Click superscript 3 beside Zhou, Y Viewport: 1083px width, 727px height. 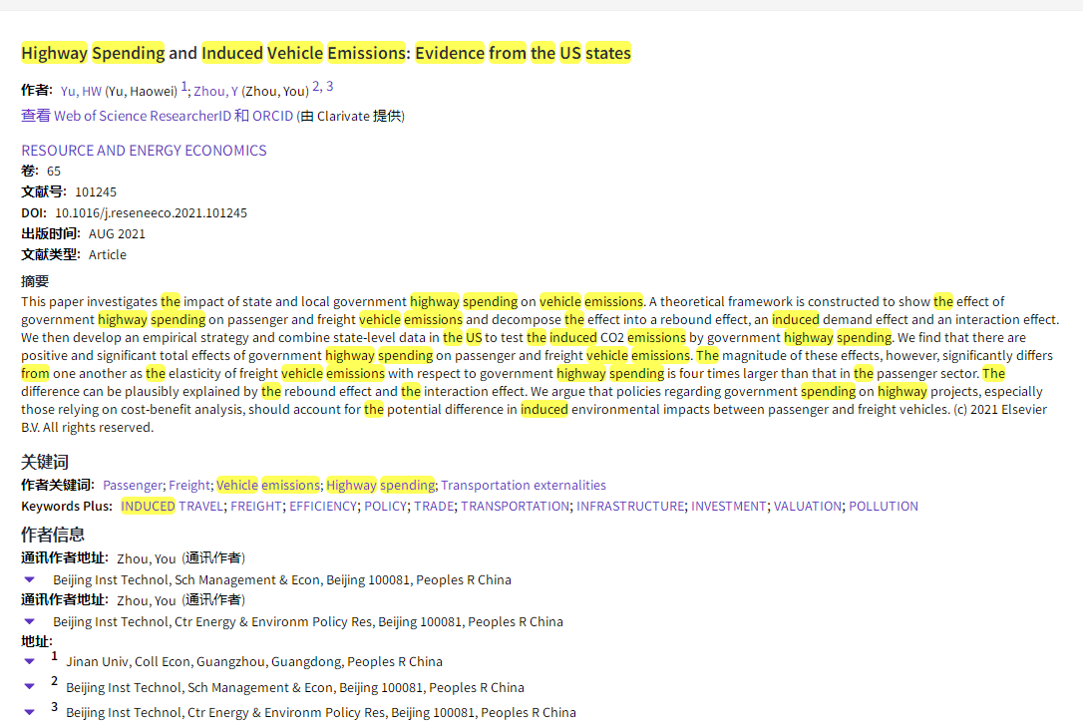tap(328, 85)
